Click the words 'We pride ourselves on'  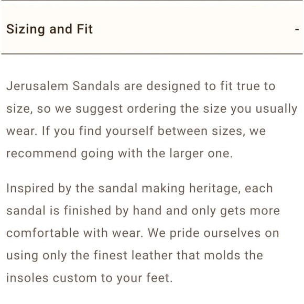pyautogui.click(x=213, y=233)
